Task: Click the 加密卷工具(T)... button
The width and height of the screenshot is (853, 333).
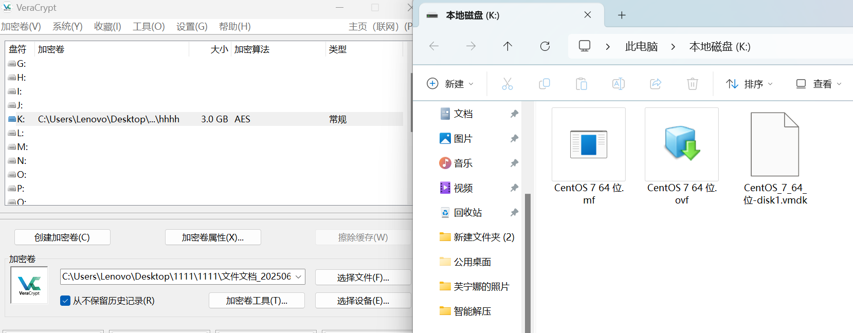Action: [257, 301]
